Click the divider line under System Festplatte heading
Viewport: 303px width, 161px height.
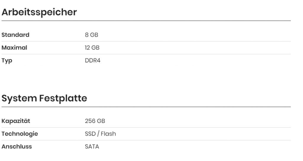pyautogui.click(x=146, y=107)
